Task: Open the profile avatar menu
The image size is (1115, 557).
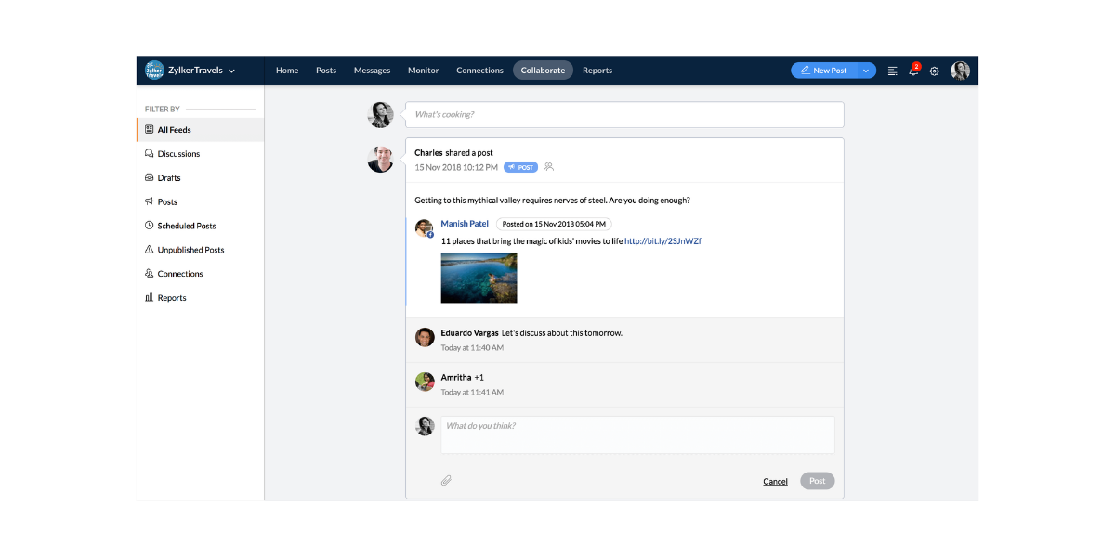Action: (960, 70)
